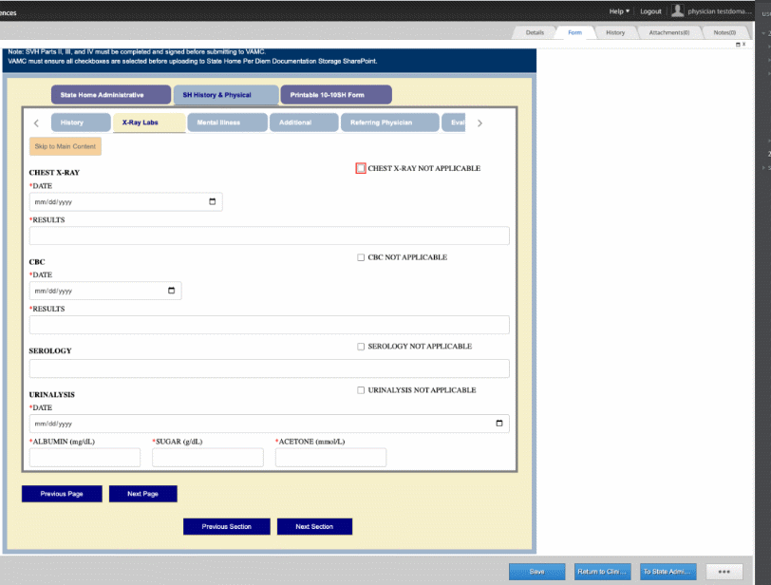Click the Serology text input field
Screen dimensions: 771x585
click(269, 368)
